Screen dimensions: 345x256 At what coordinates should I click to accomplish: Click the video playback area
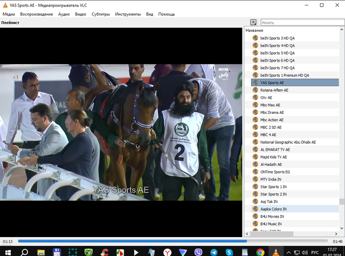[121, 132]
